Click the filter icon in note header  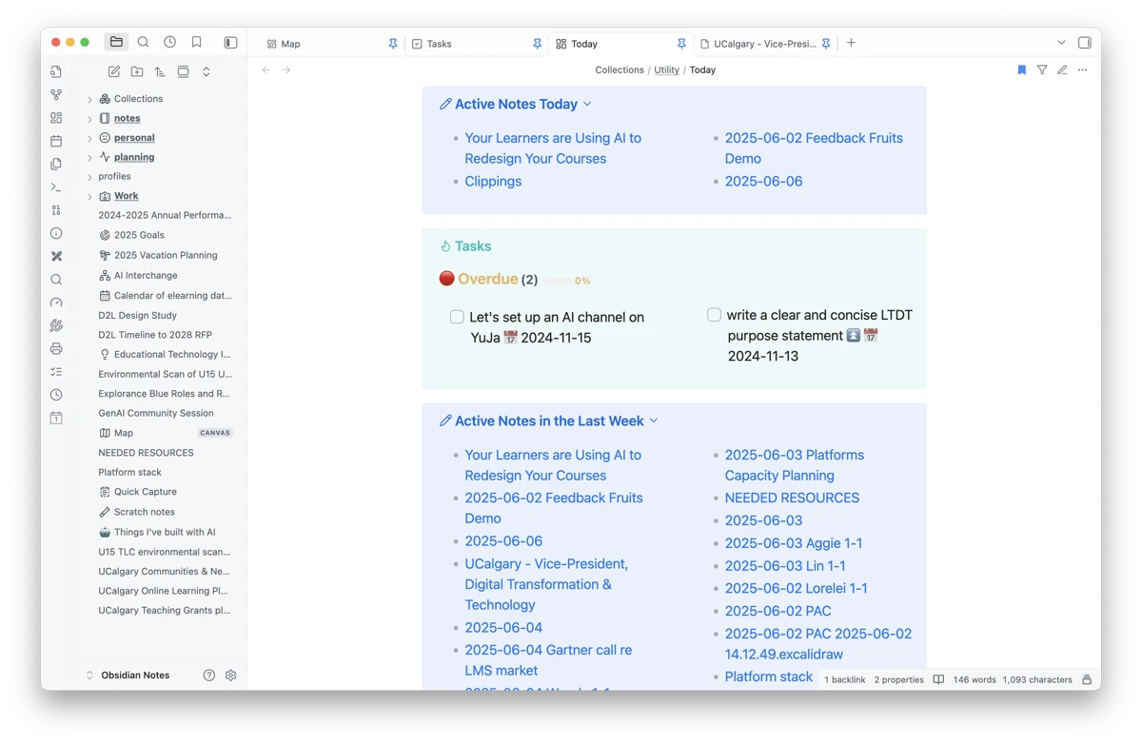[x=1042, y=70]
